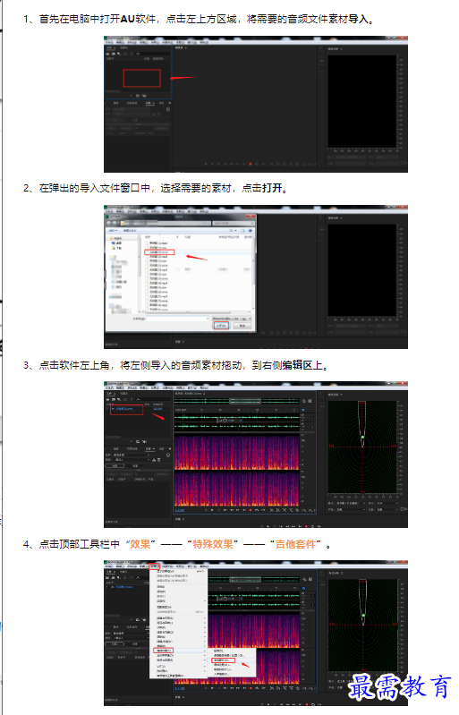Image resolution: width=459 pixels, height=715 pixels.
Task: Click the file name input field in the import dialog
Action: [177, 319]
